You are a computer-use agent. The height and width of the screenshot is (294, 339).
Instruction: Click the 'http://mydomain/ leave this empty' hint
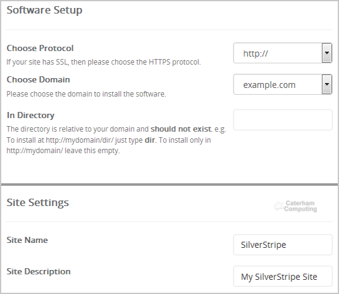coord(63,151)
